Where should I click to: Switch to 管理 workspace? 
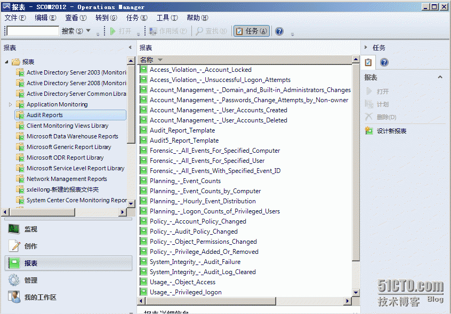click(x=68, y=280)
